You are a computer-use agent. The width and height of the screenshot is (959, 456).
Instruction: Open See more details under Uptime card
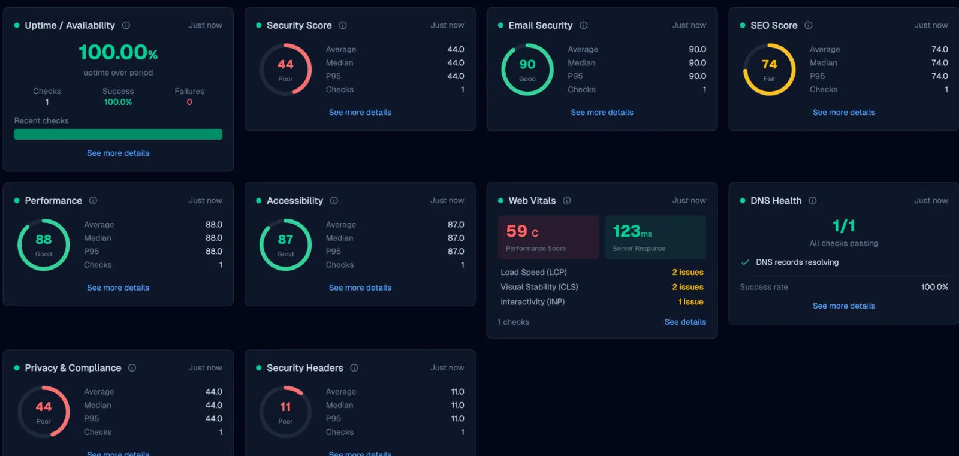coord(118,153)
